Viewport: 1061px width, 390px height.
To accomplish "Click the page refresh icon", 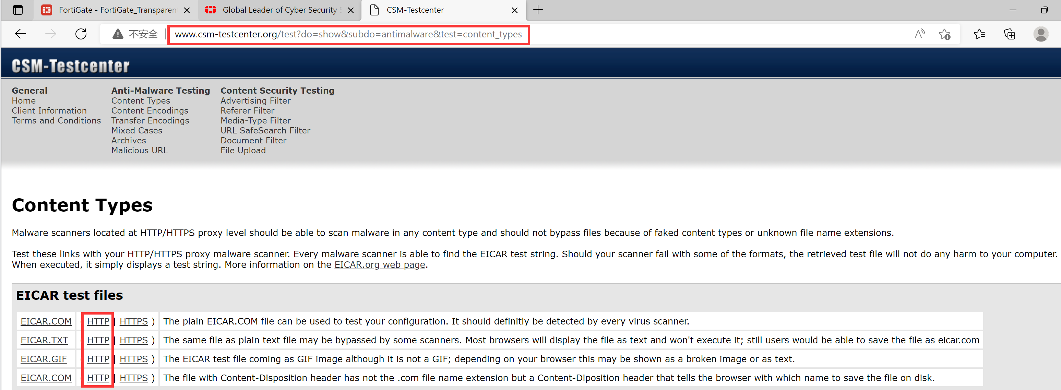I will (81, 34).
